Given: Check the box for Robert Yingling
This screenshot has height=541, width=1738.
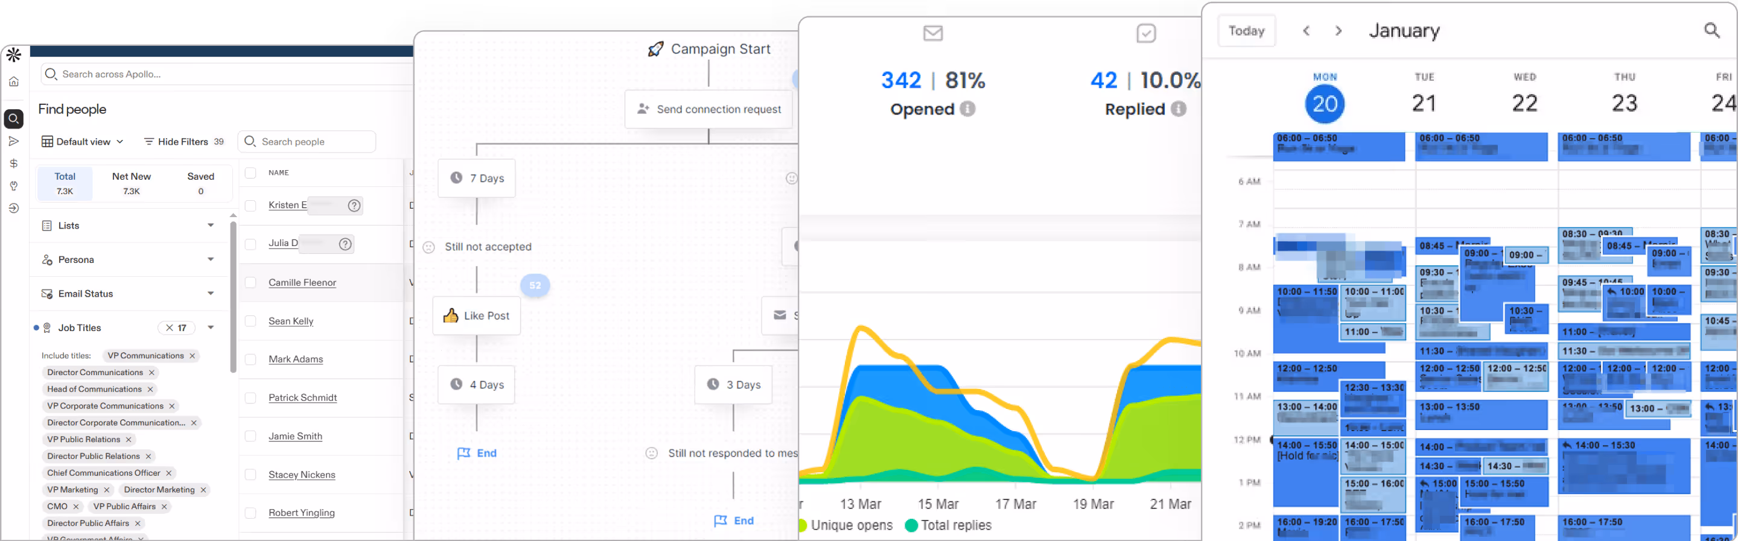Looking at the screenshot, I should coord(250,513).
